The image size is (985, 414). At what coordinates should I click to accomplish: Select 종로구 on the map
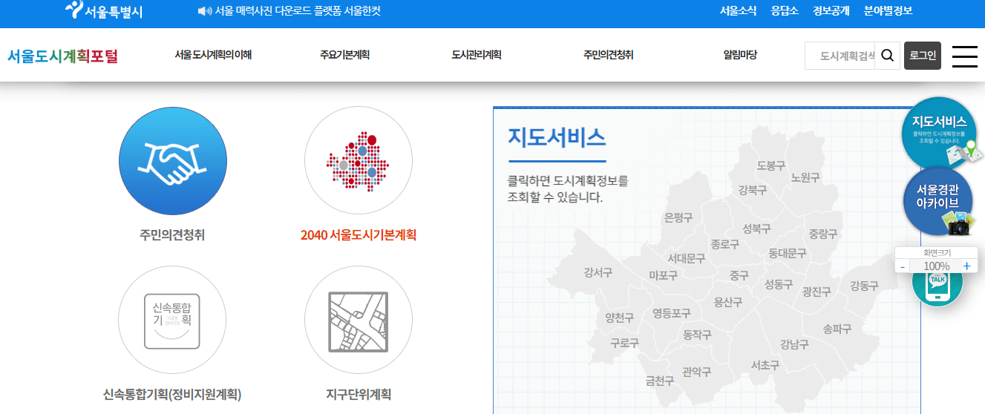pyautogui.click(x=725, y=243)
